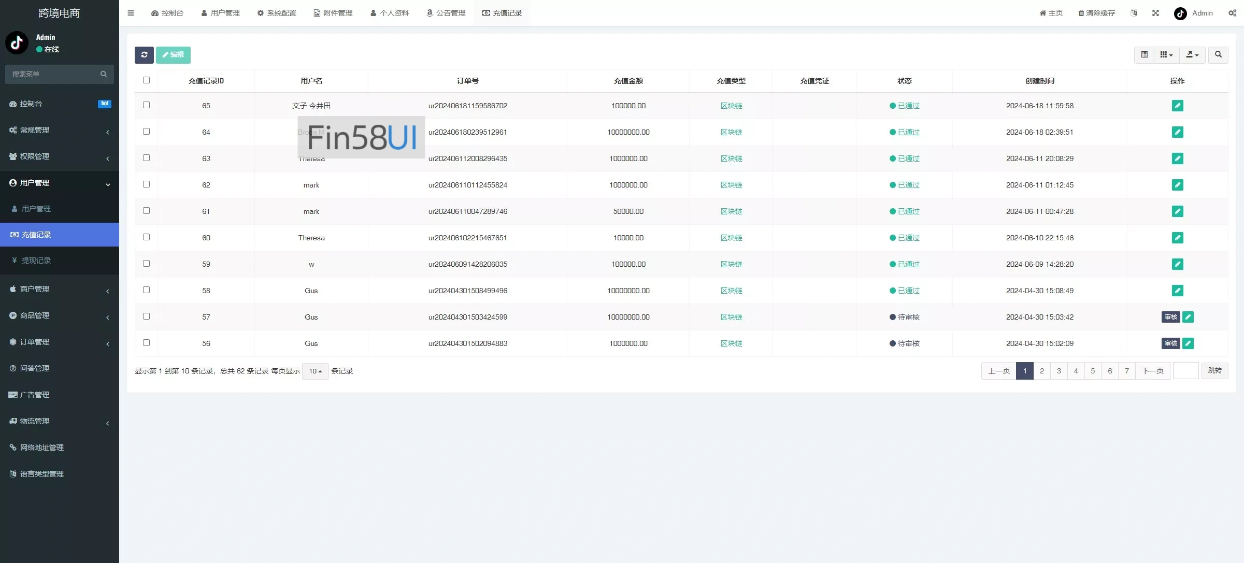Toggle the card view list icon
The image size is (1244, 563).
[x=1144, y=55]
